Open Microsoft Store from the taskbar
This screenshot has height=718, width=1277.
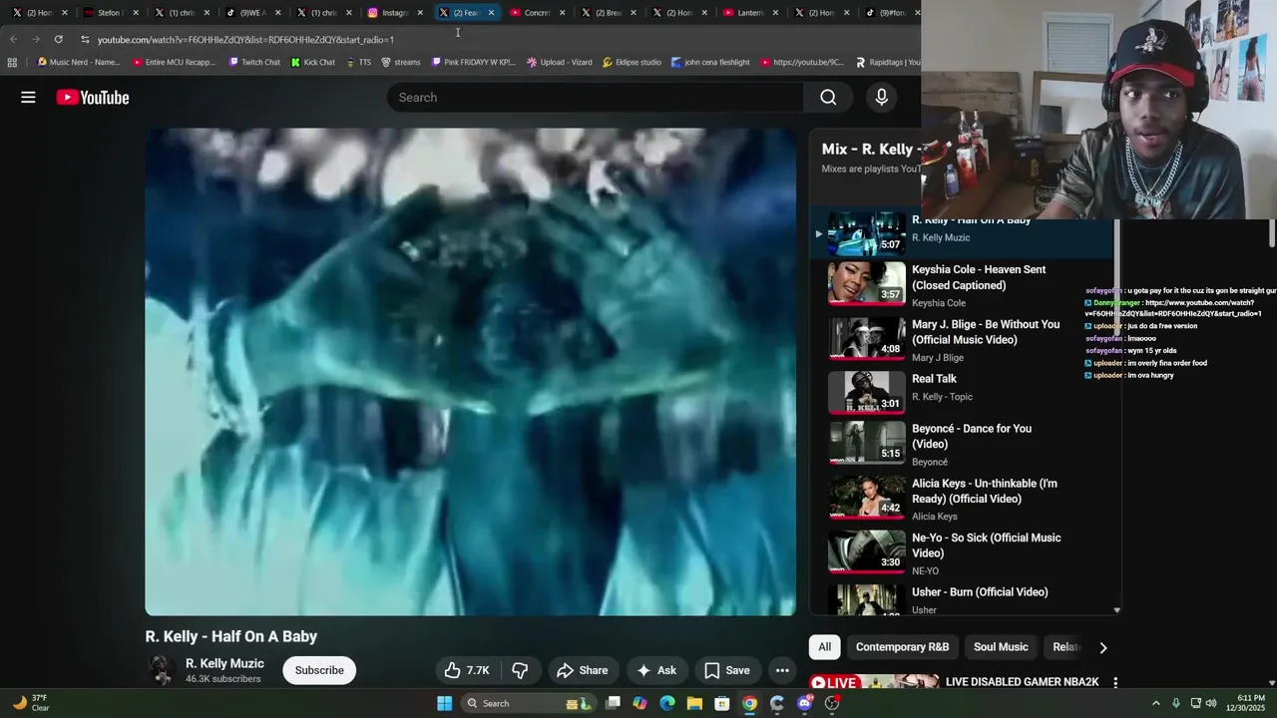(x=722, y=703)
